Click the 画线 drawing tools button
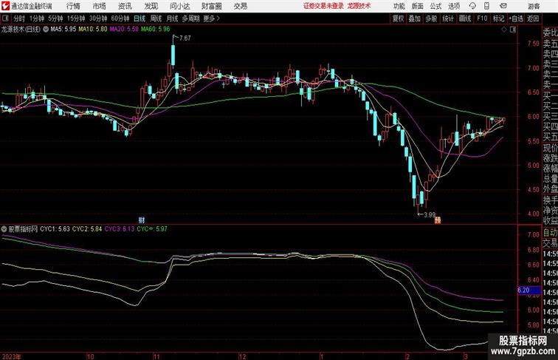Screen dimensions: 558x360 tap(465, 18)
